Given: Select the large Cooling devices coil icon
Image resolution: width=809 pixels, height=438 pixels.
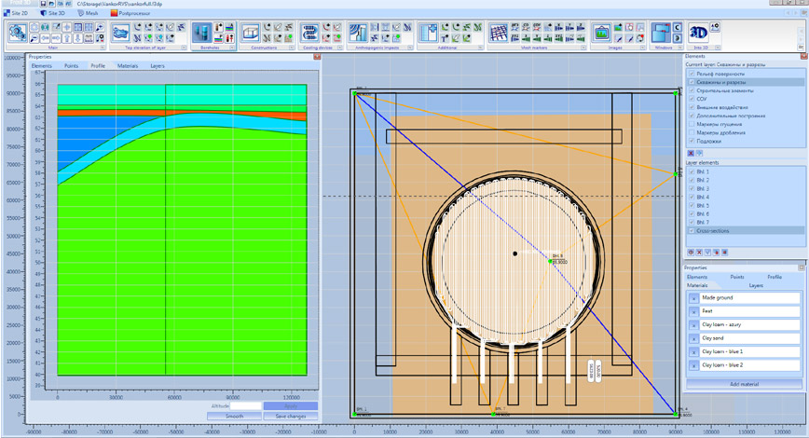Looking at the screenshot, I should click(x=309, y=33).
